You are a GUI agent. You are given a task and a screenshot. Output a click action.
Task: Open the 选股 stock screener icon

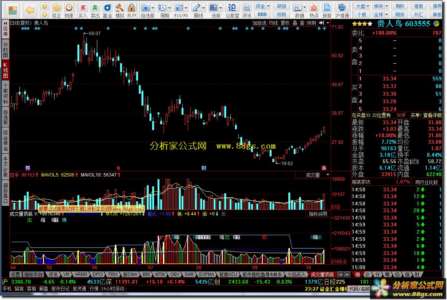coord(214,8)
